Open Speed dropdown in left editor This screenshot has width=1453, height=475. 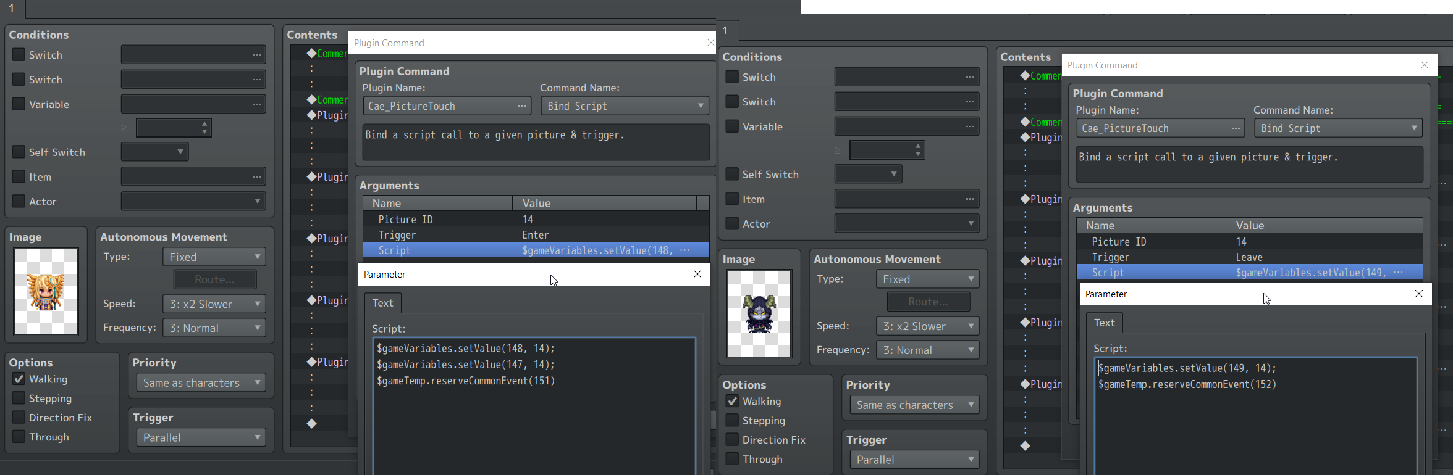click(214, 304)
